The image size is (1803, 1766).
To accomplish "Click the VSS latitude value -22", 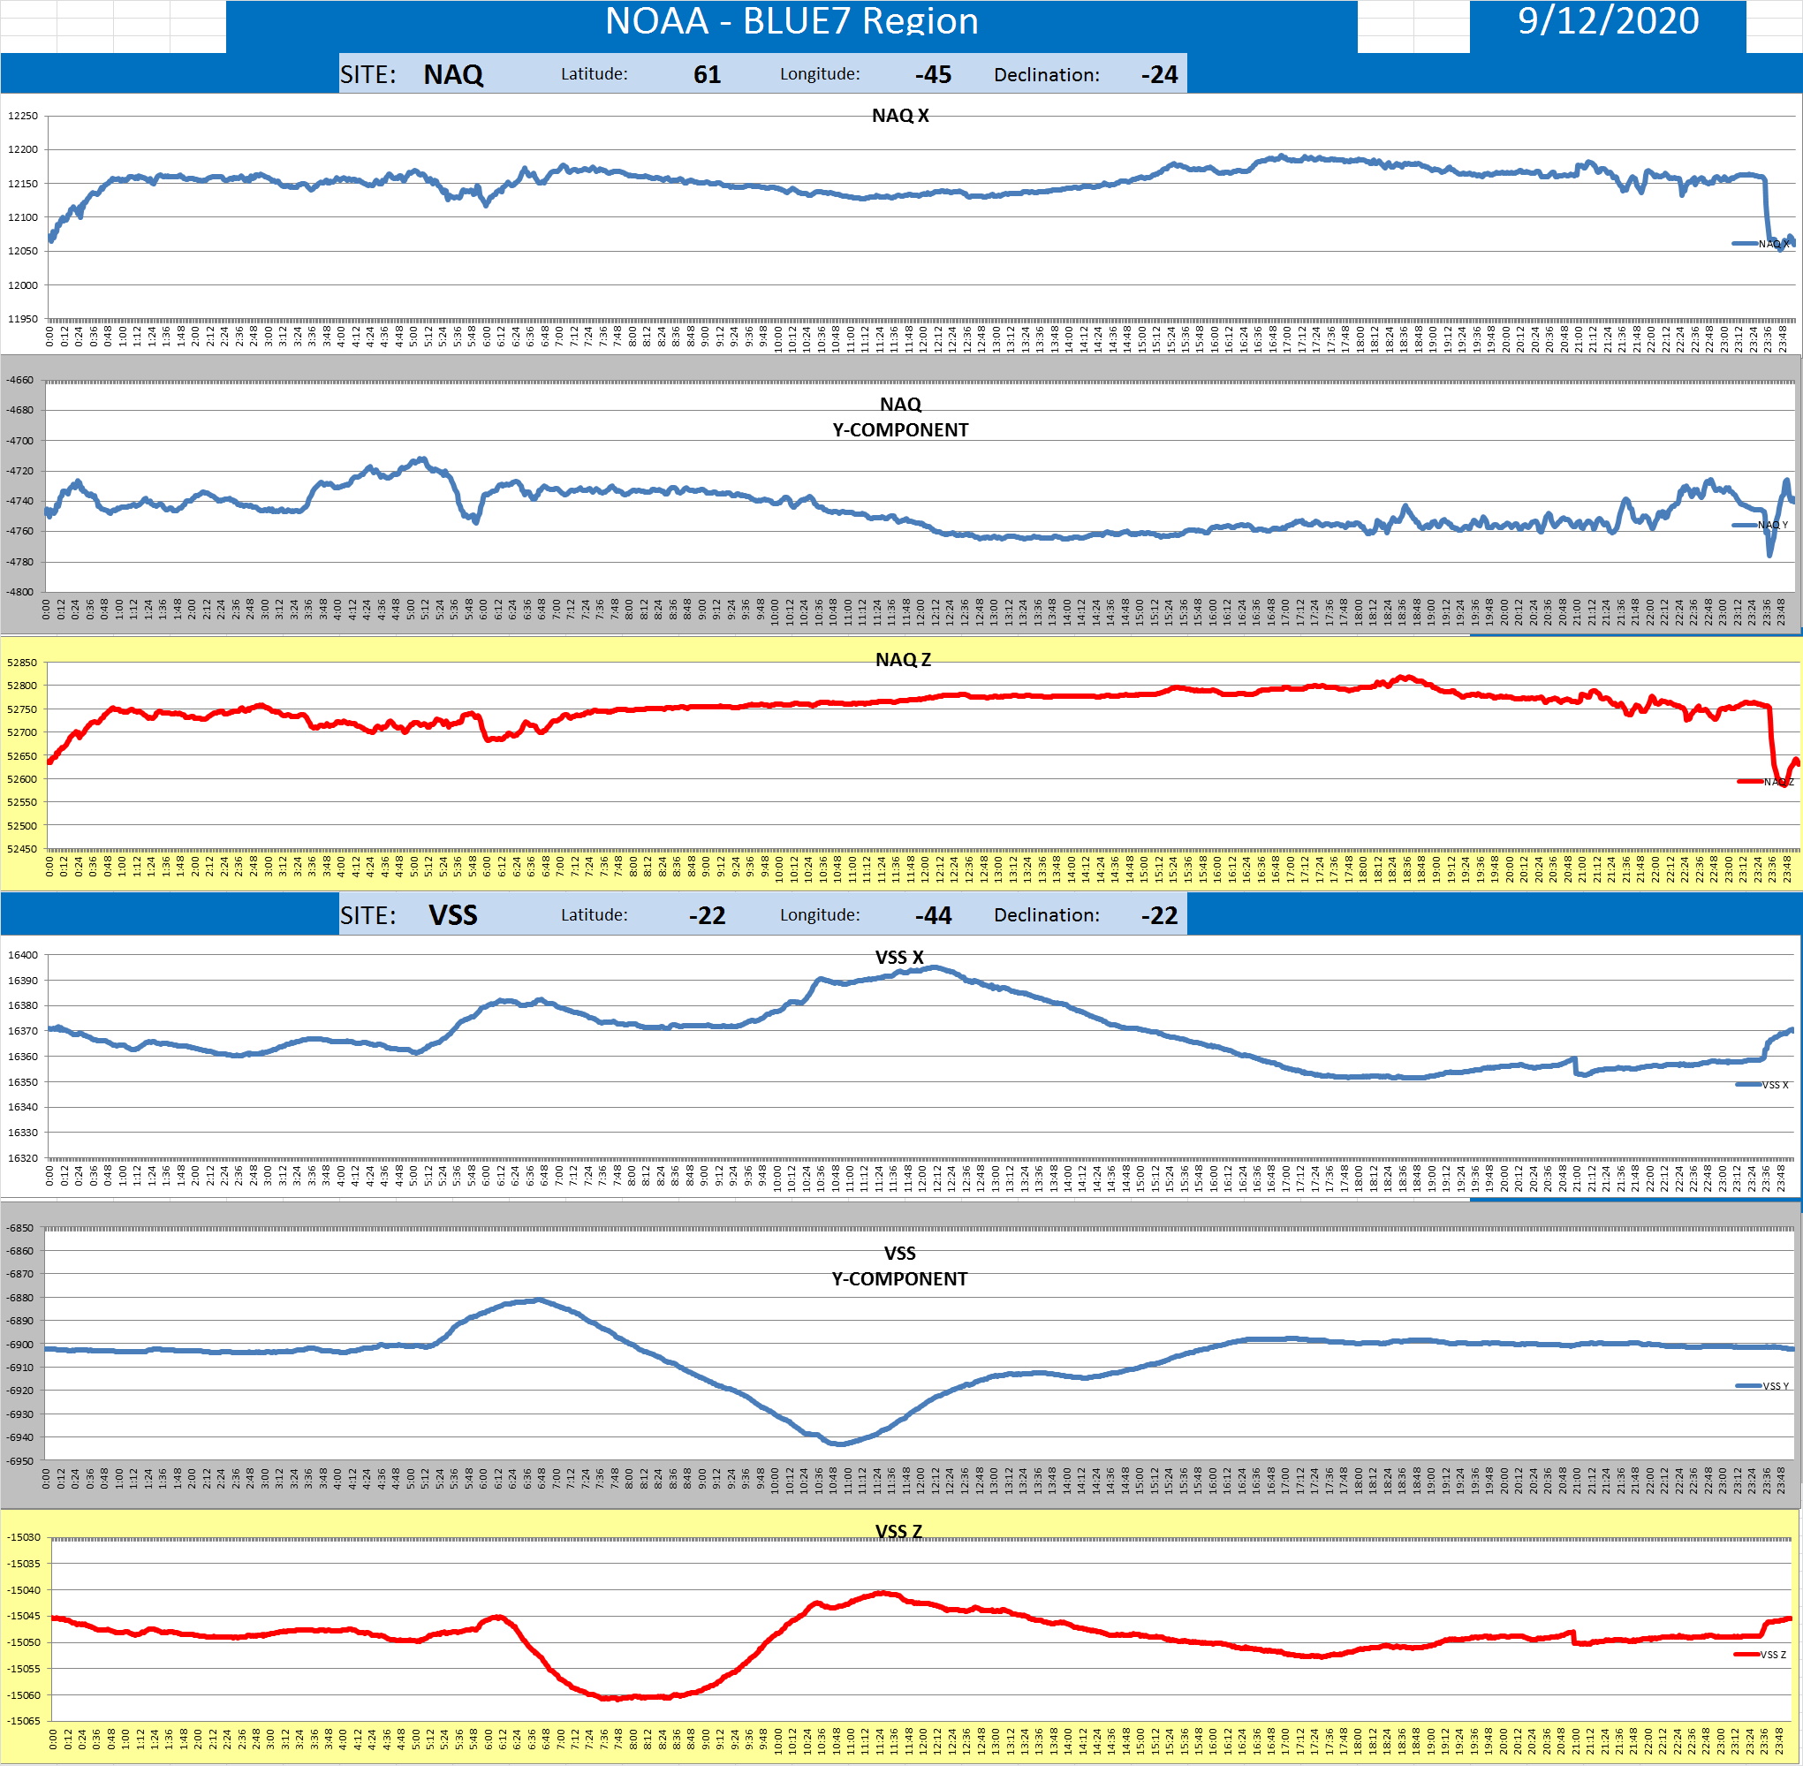I will (x=707, y=915).
